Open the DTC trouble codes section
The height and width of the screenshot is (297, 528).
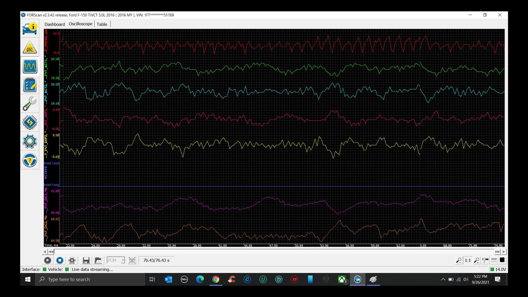pos(30,48)
